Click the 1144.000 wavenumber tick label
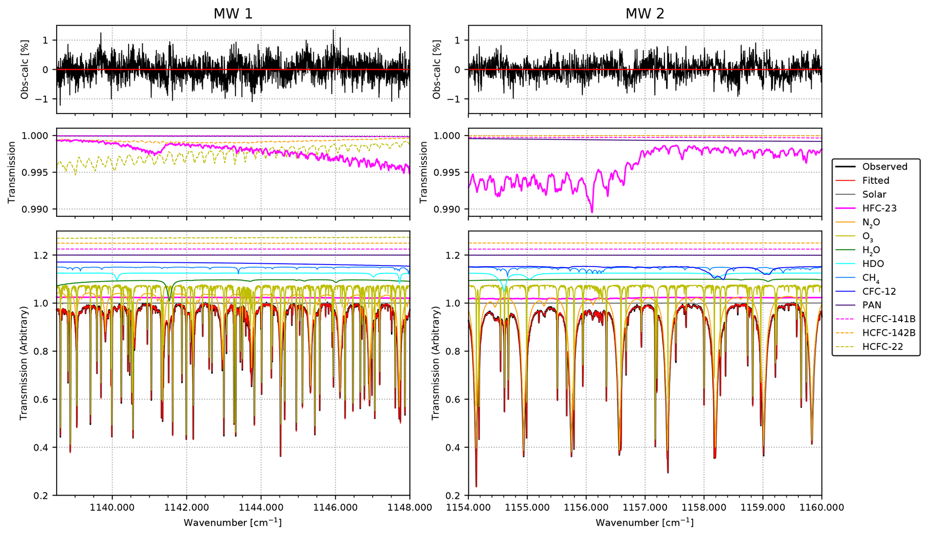 [261, 508]
